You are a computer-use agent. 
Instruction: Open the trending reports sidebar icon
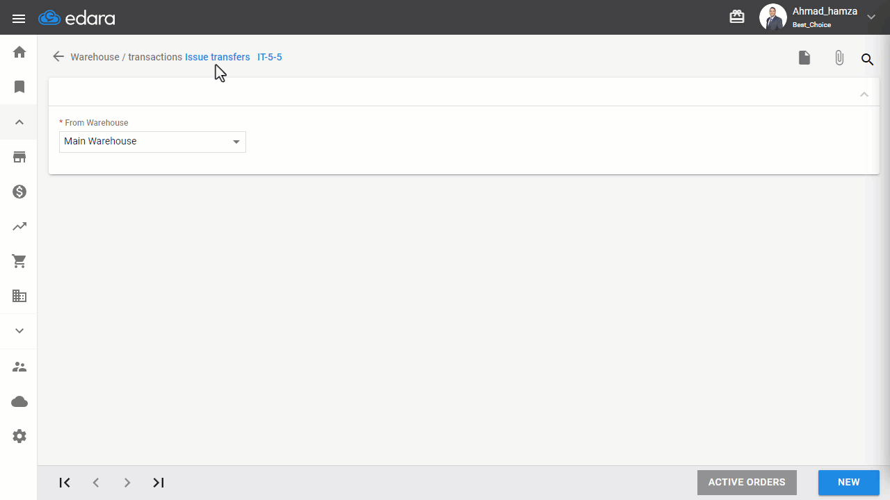19,226
